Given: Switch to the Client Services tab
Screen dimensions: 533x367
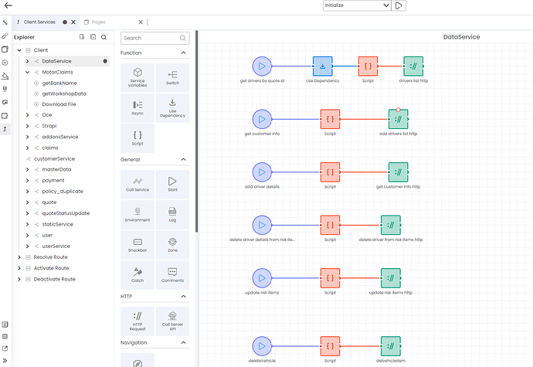Looking at the screenshot, I should click(x=39, y=22).
